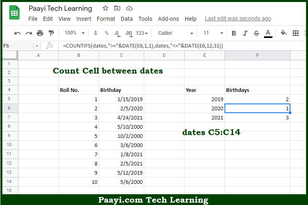308x205 pixels.
Task: Select cell with date 5/12/2019
Action: point(121,173)
